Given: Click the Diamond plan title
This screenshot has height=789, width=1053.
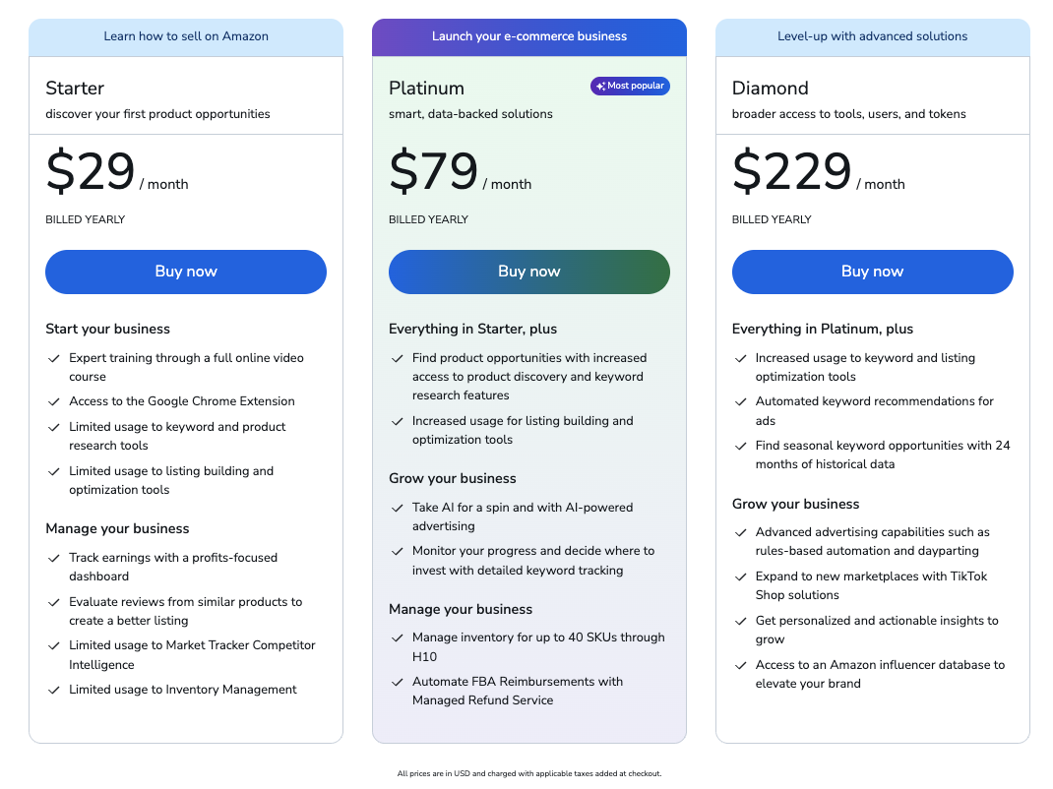Looking at the screenshot, I should 771,88.
